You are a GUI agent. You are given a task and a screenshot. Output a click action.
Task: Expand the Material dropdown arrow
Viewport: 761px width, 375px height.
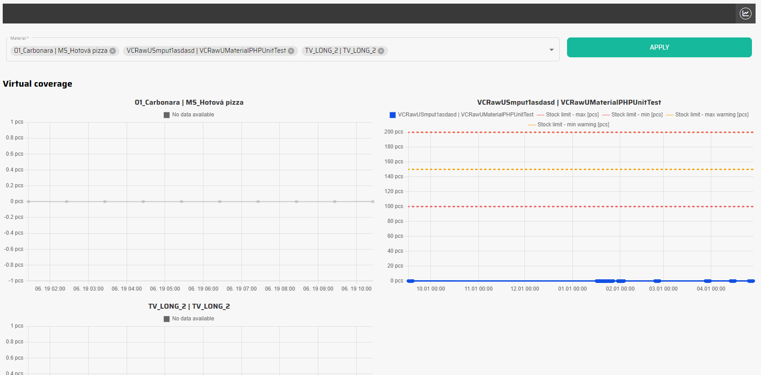pos(551,50)
